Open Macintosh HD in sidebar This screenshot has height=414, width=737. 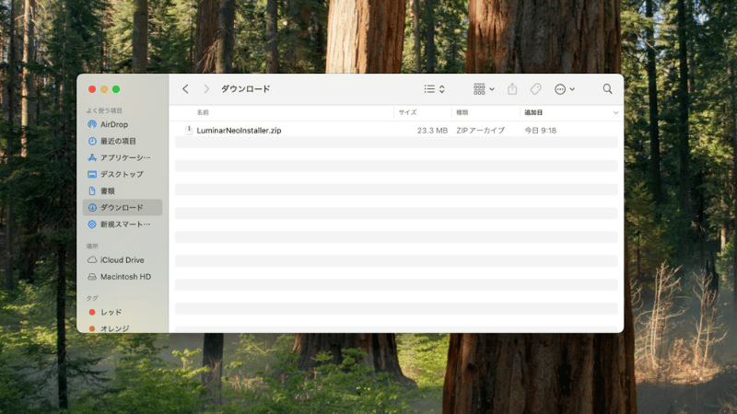125,276
